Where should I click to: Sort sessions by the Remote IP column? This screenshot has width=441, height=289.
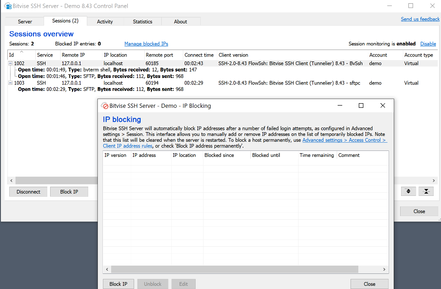(x=81, y=55)
